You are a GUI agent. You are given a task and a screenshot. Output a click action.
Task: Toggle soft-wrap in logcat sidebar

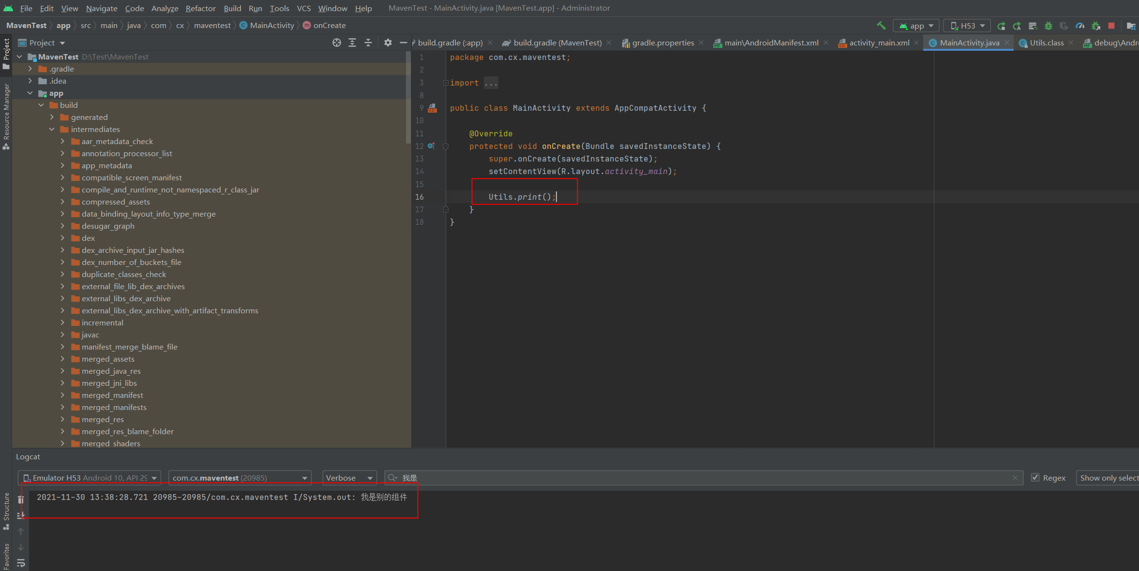(21, 563)
